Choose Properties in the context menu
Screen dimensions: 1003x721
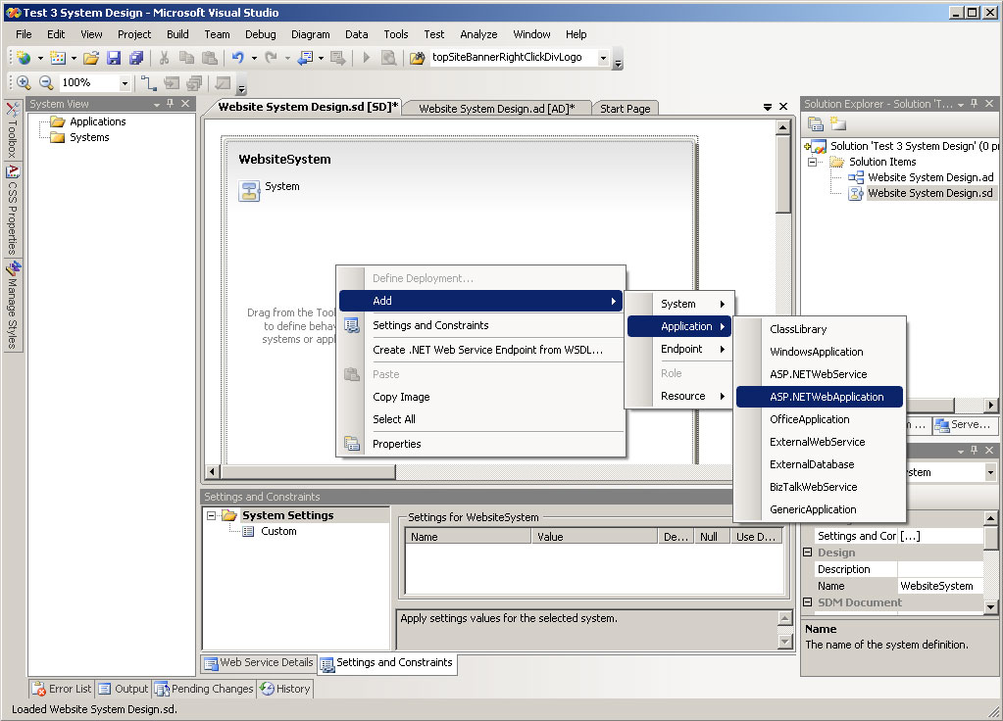coord(480,444)
